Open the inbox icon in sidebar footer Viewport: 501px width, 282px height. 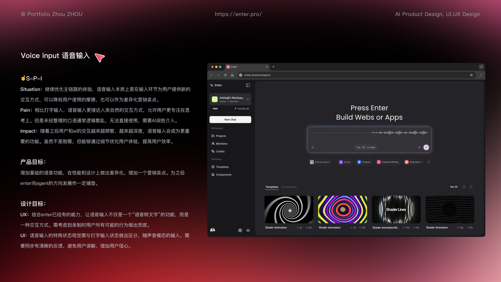point(248,230)
